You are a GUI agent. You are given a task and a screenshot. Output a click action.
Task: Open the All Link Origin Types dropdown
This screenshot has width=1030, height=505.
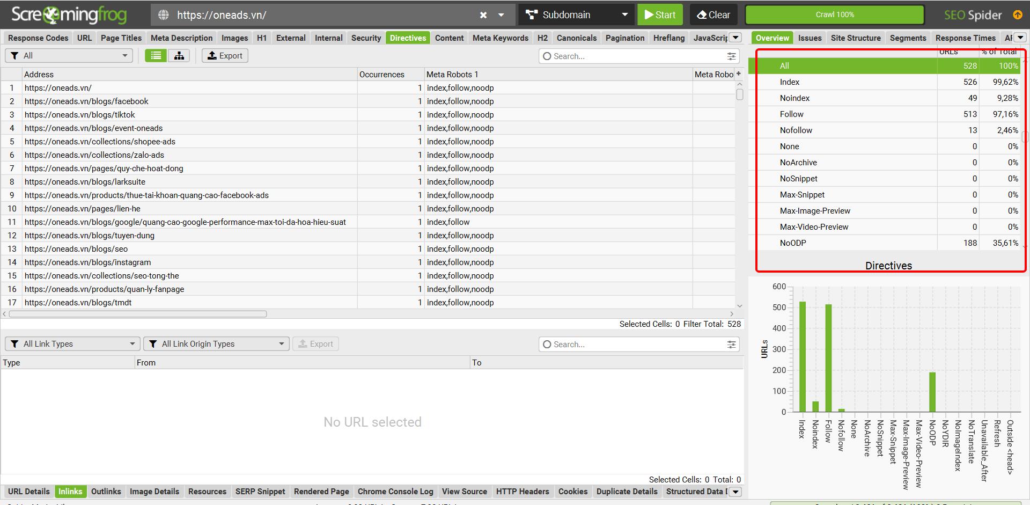pos(216,343)
